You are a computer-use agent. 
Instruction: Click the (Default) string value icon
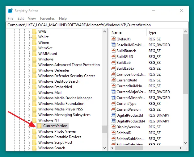tap(113, 39)
